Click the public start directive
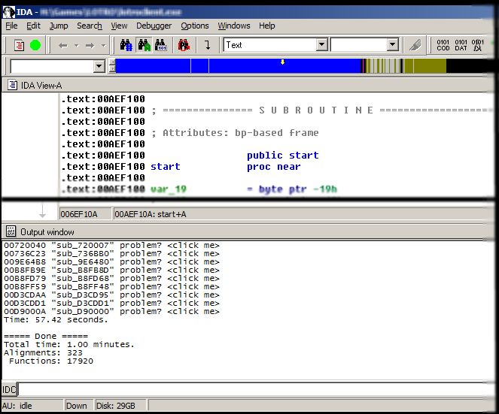Screen dimensions: 499x414 tap(282, 156)
